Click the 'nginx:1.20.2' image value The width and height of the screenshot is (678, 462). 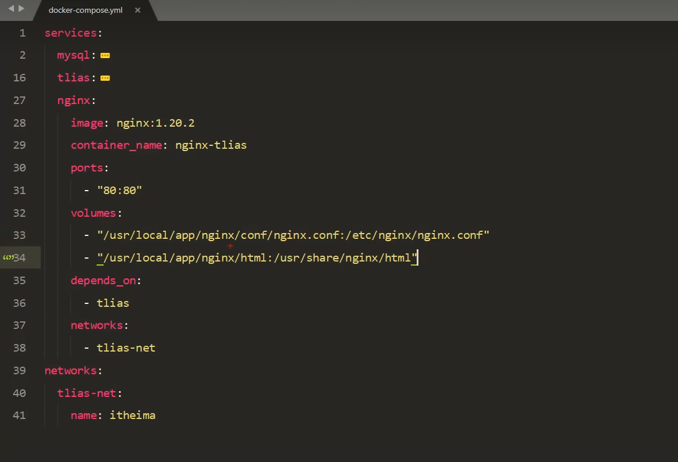point(155,123)
